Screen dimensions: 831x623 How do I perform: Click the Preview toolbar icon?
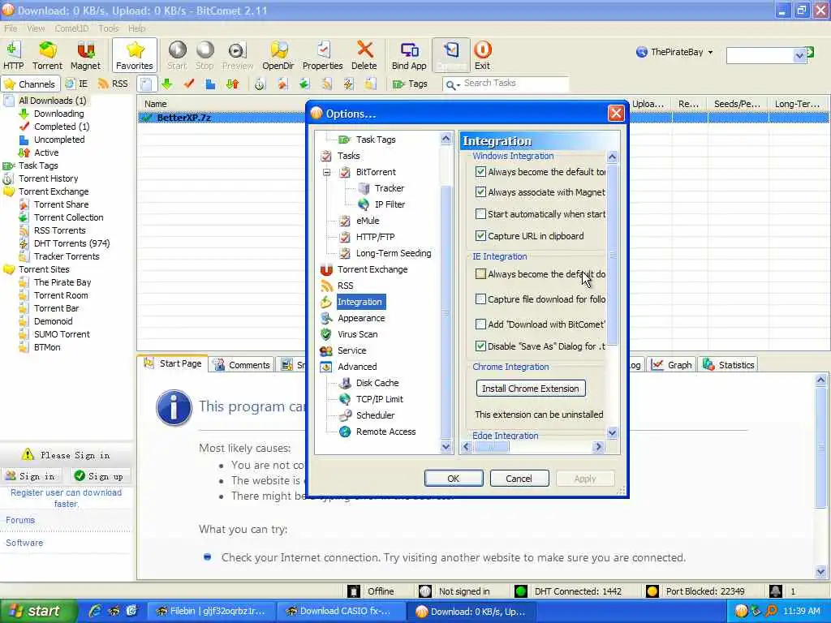point(238,55)
